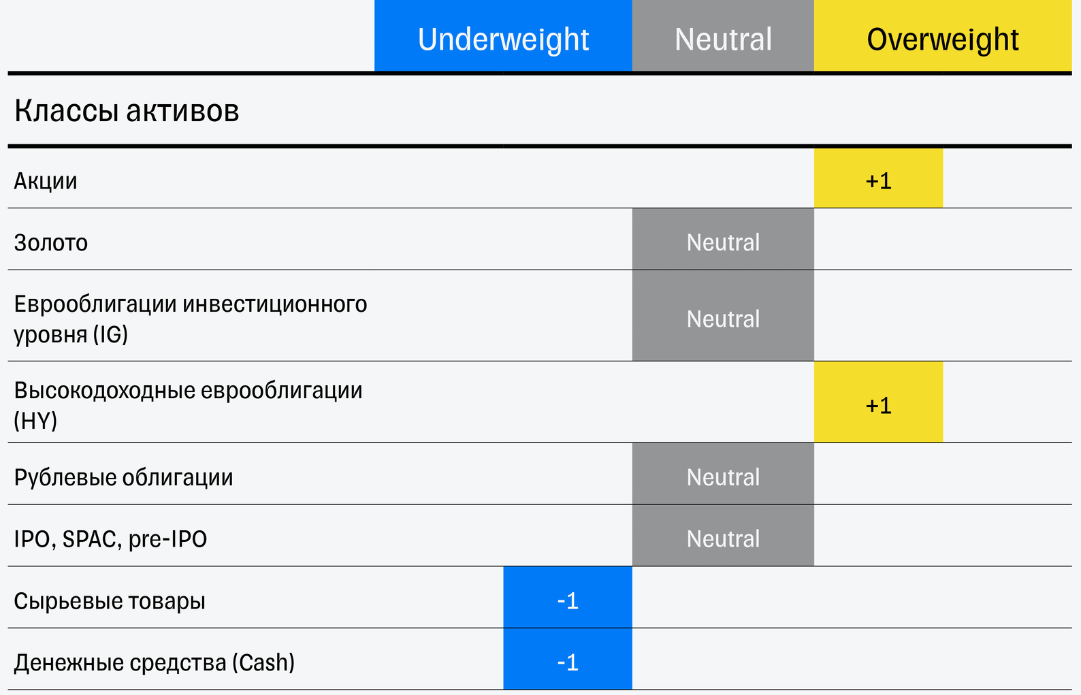Click the blue -1 cell for Cash

coord(568,662)
